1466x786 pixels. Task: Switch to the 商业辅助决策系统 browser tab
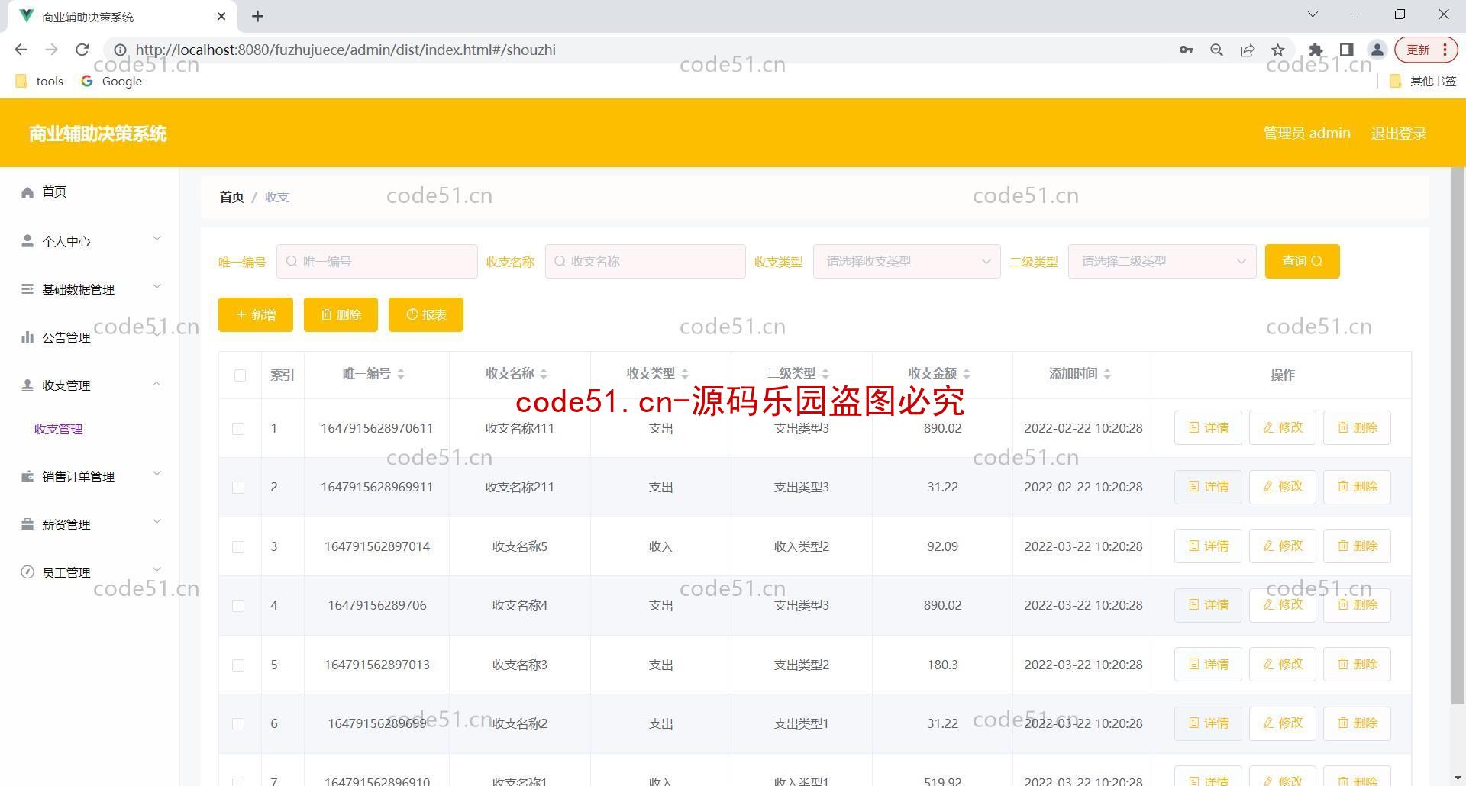click(x=122, y=17)
